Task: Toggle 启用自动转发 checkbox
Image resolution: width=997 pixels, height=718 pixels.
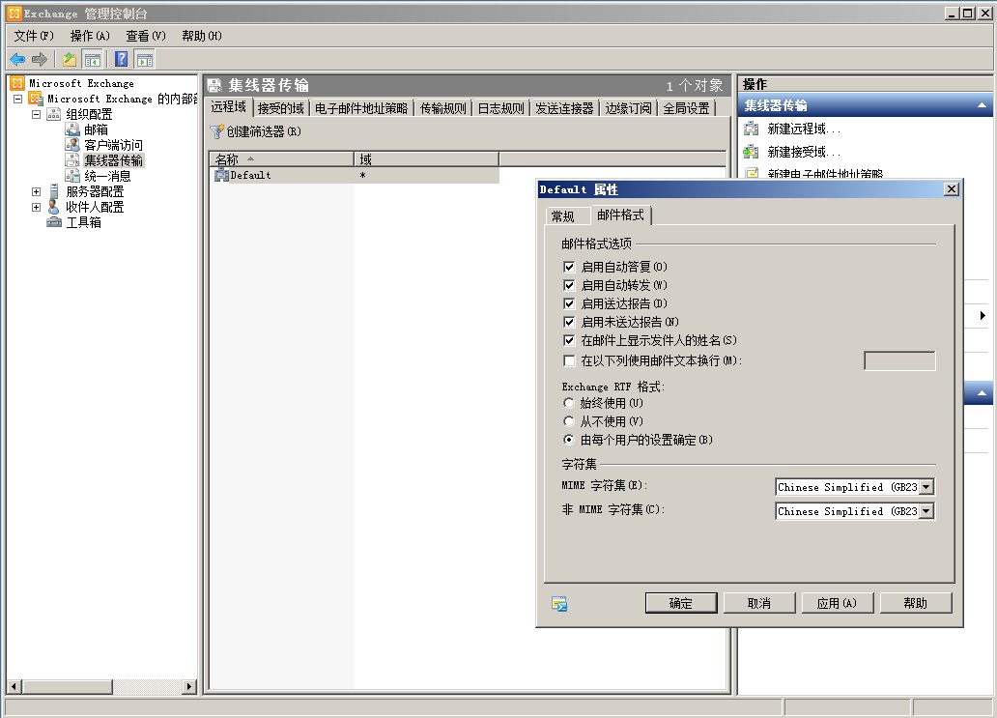Action: coord(569,285)
